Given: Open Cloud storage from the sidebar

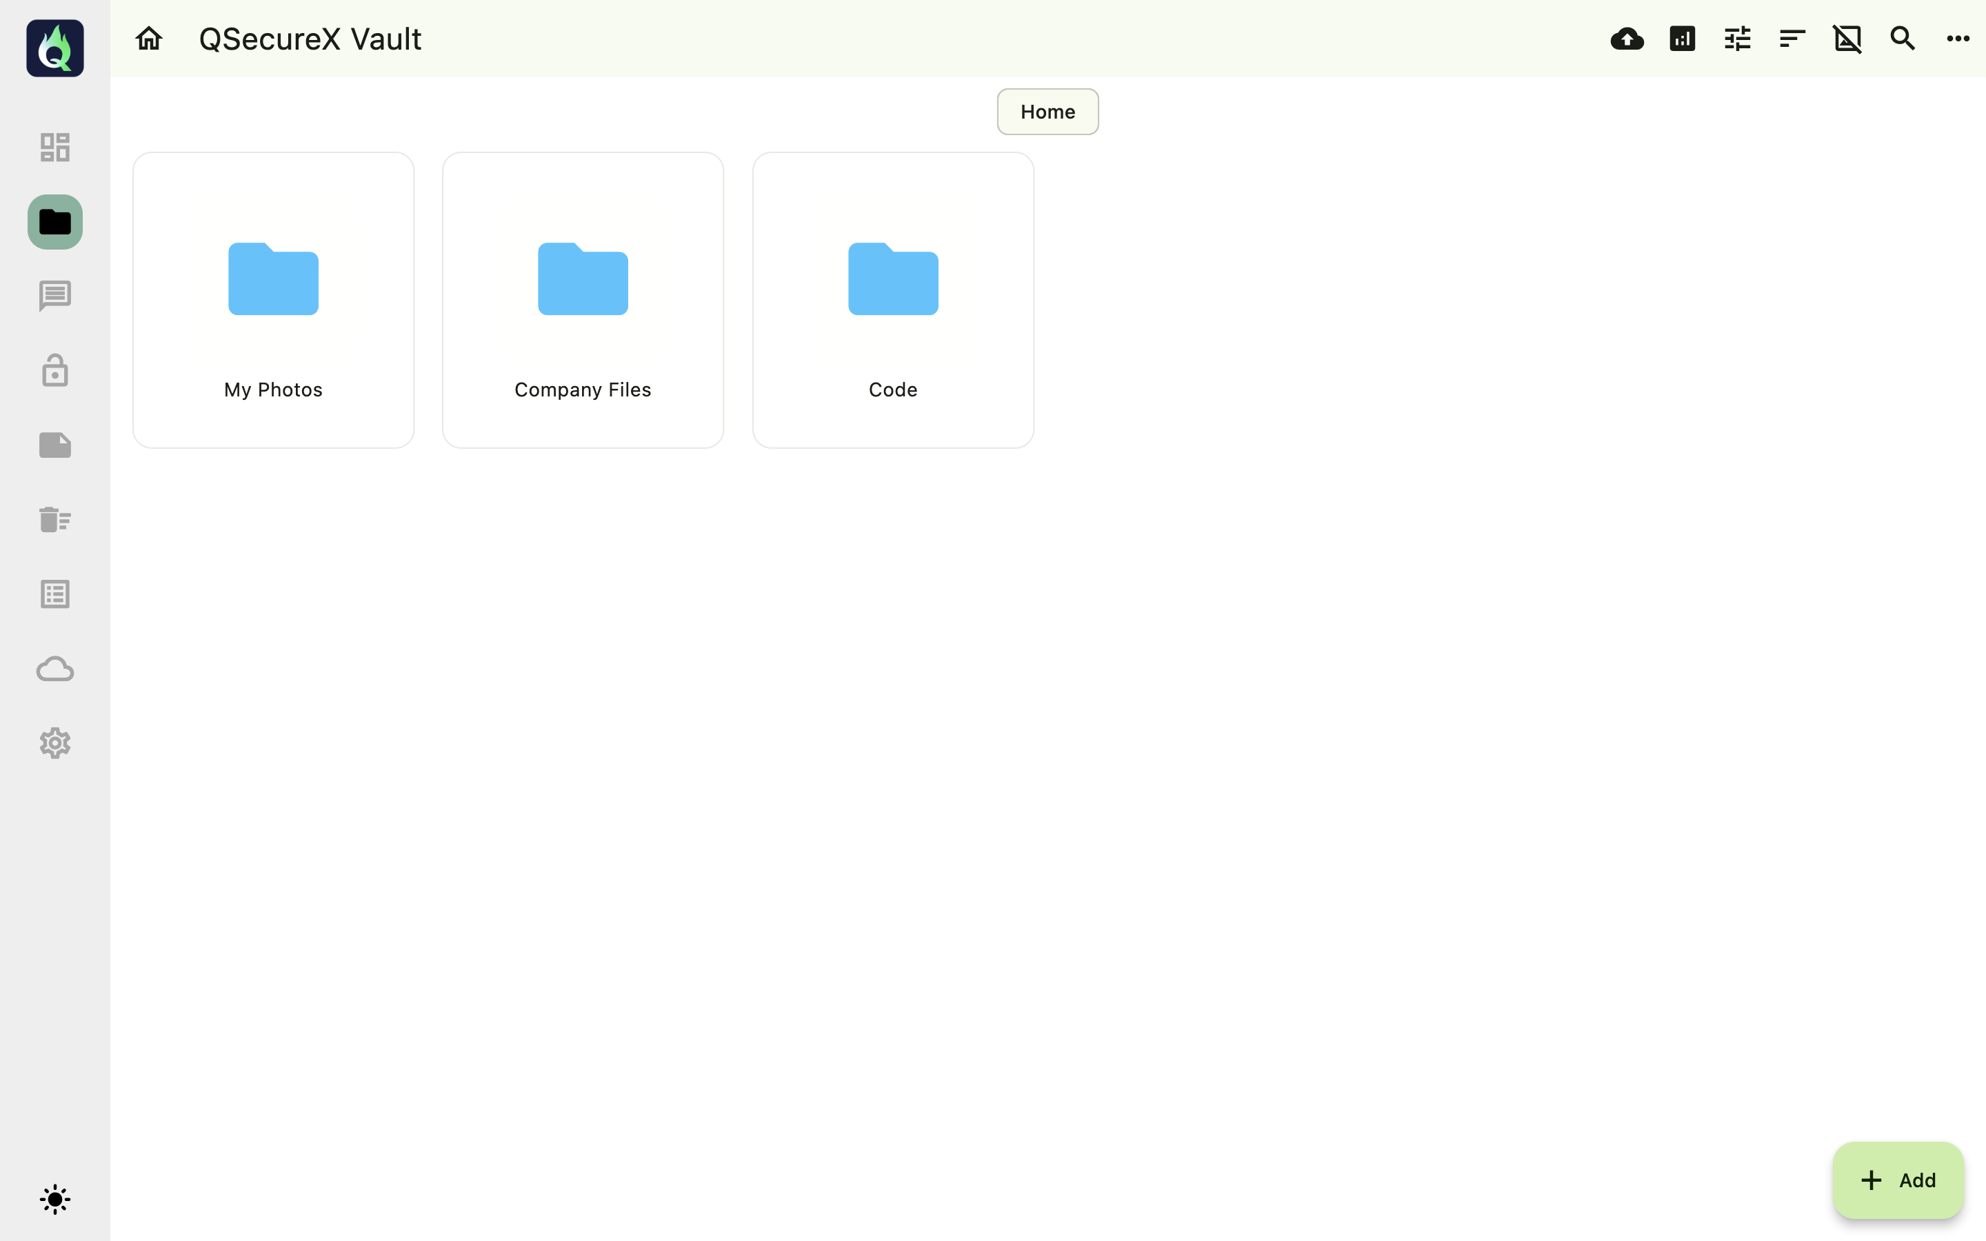Looking at the screenshot, I should [x=54, y=669].
